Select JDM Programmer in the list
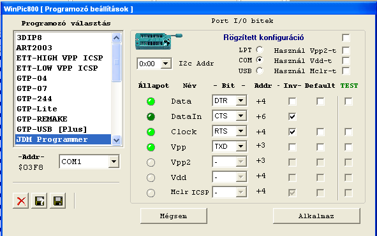 pos(63,139)
